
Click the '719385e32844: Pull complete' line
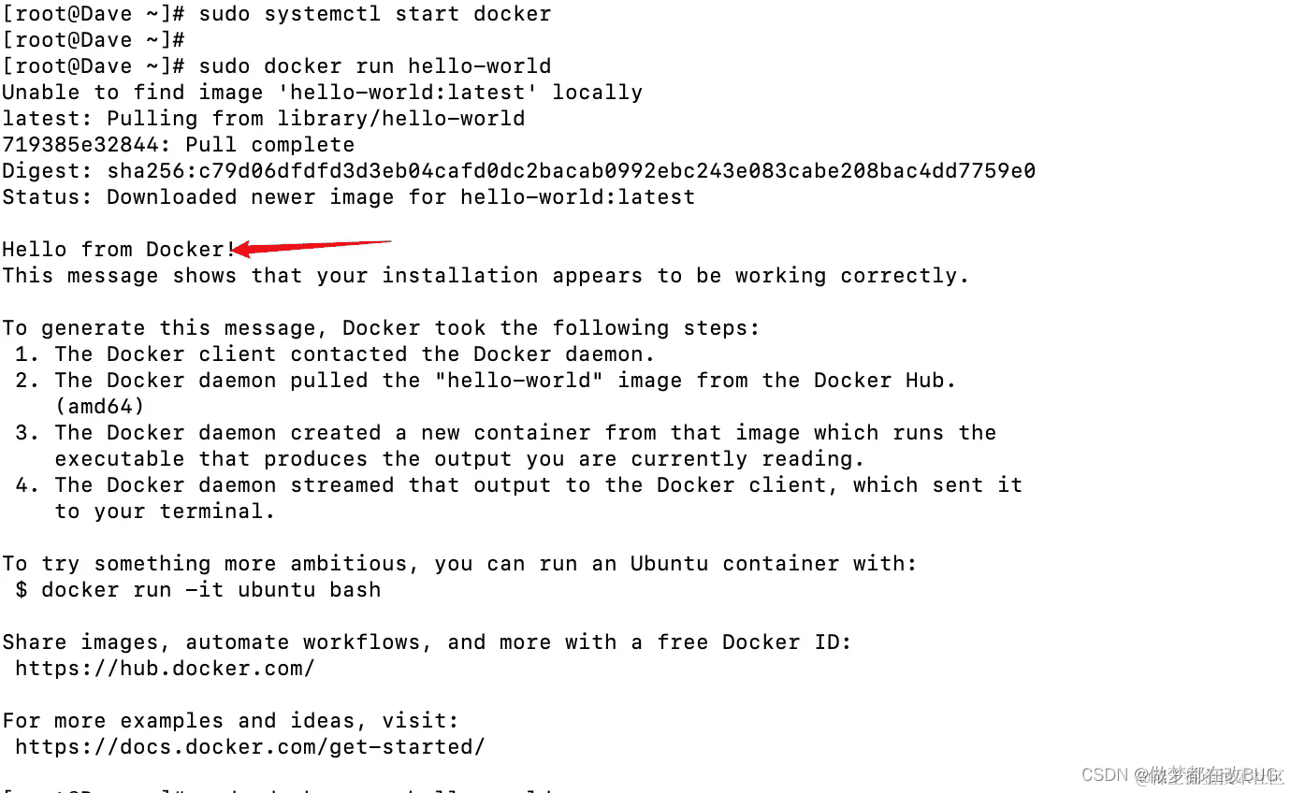pyautogui.click(x=178, y=144)
